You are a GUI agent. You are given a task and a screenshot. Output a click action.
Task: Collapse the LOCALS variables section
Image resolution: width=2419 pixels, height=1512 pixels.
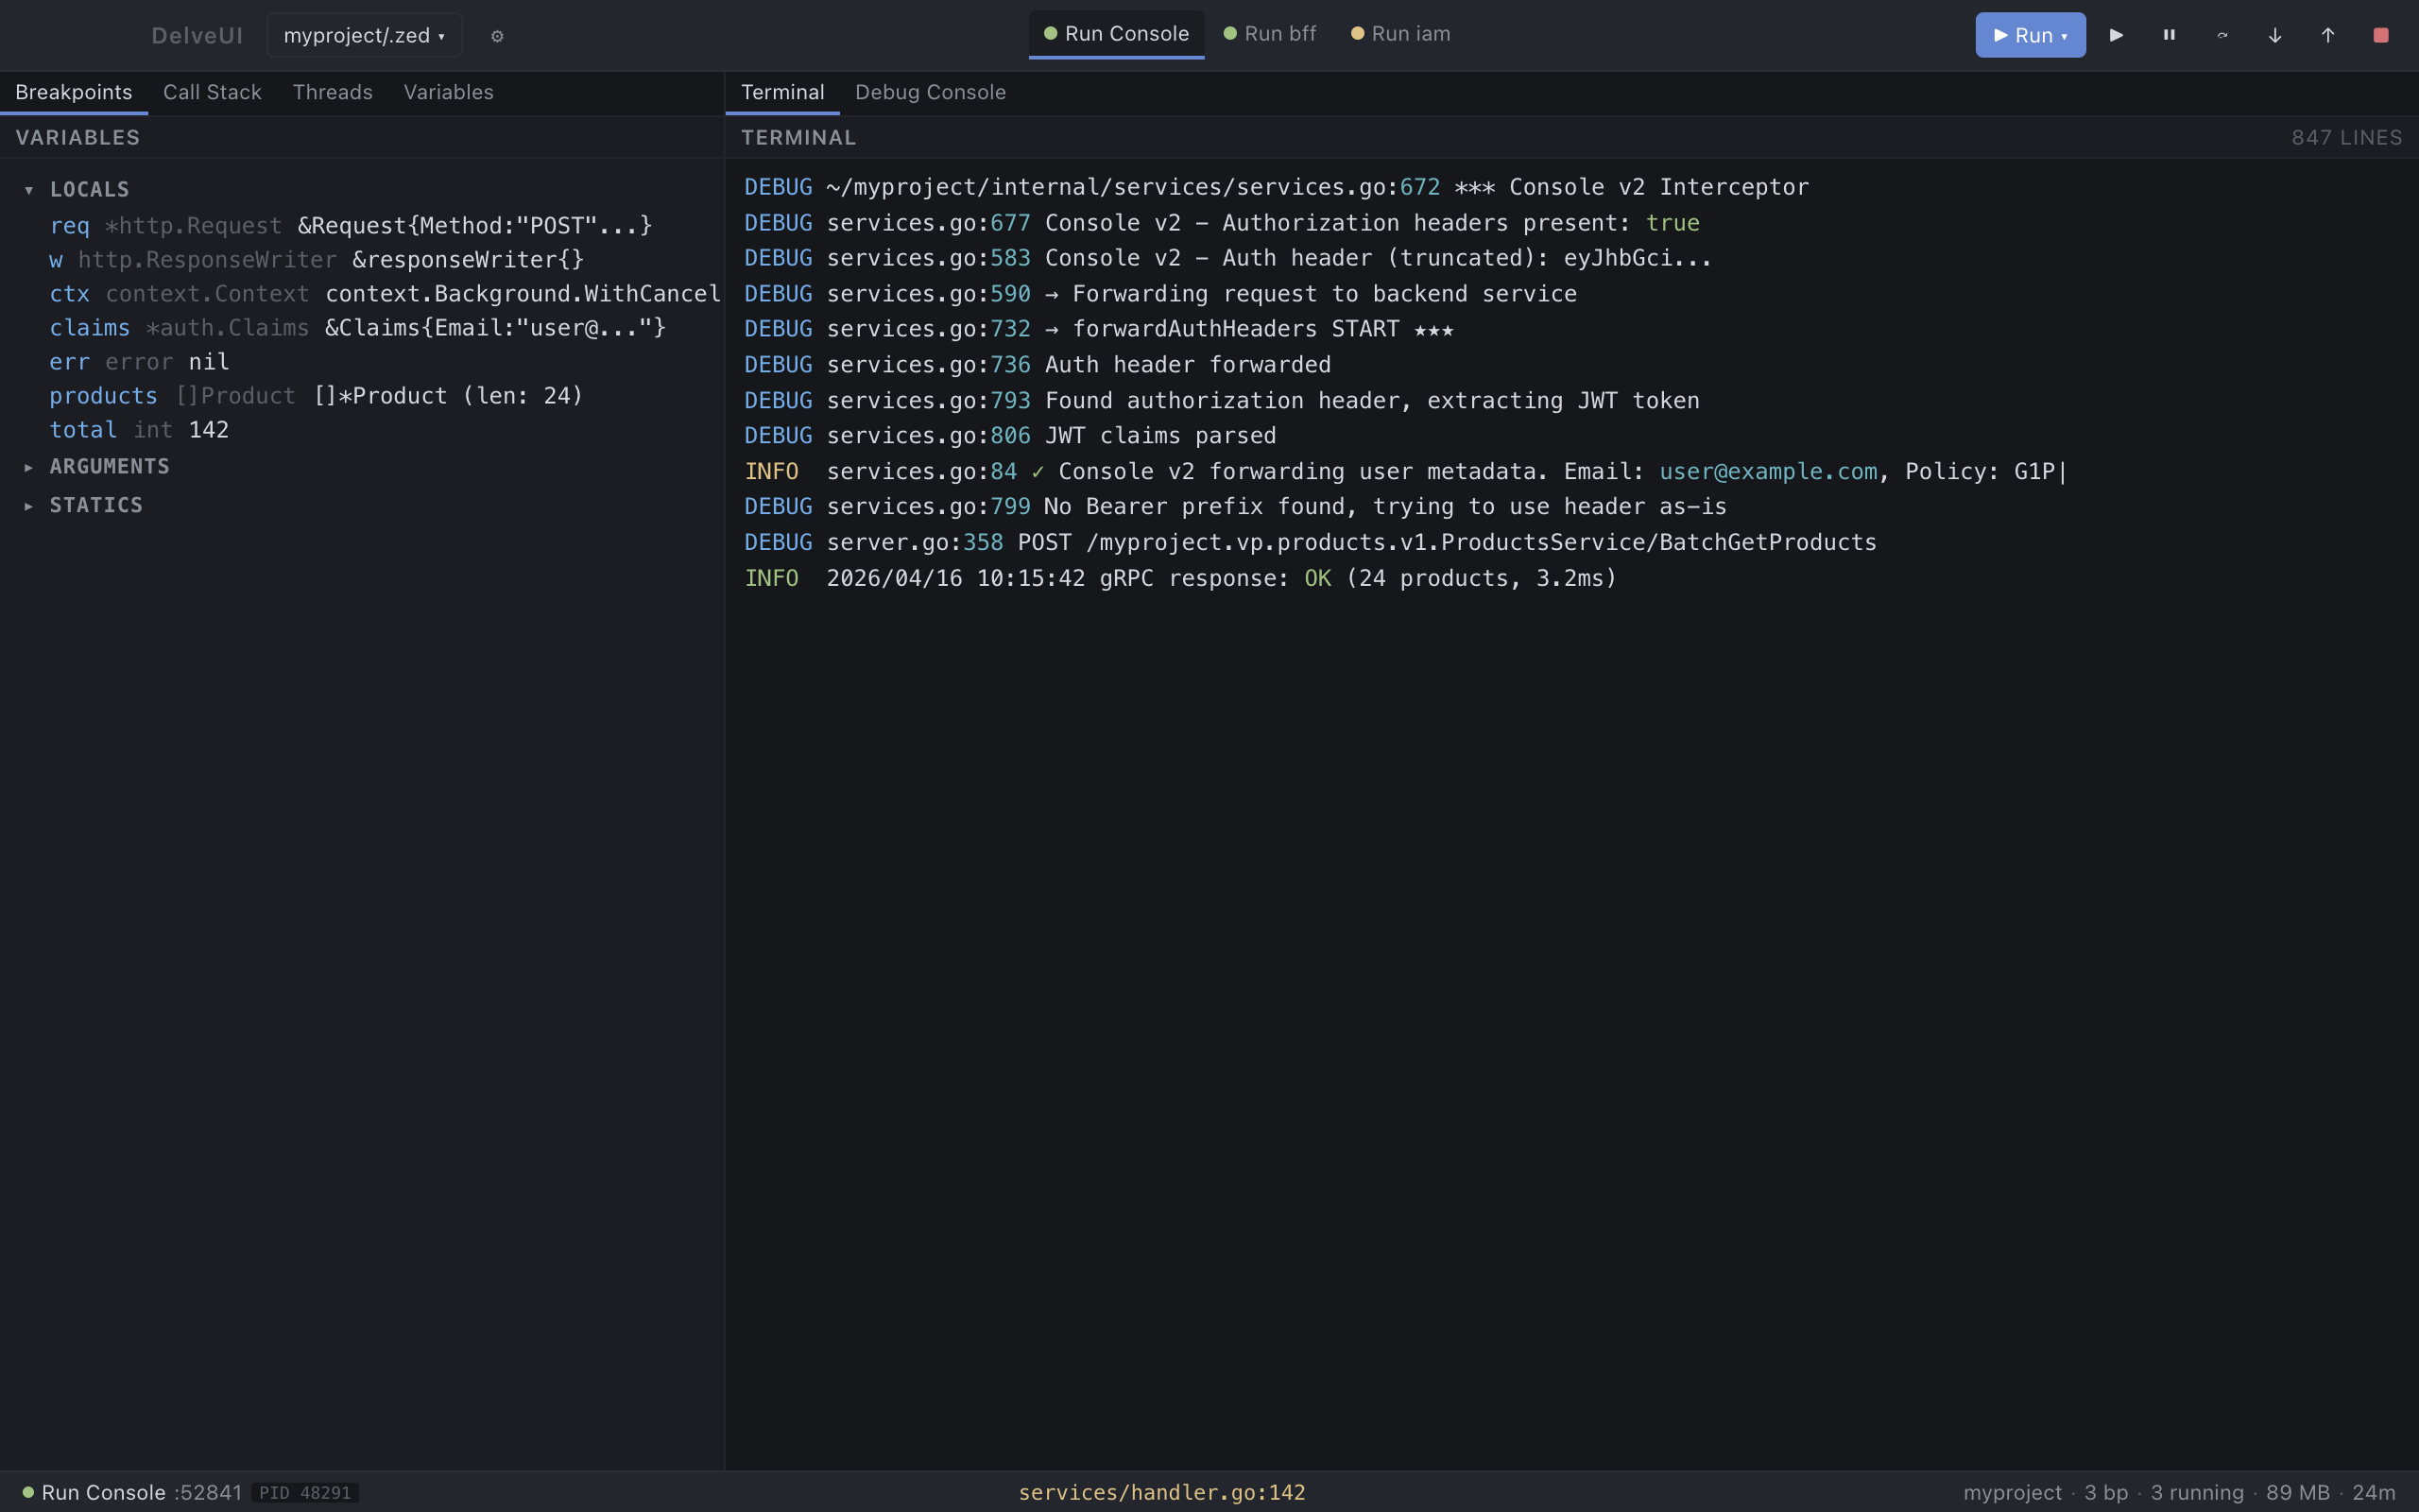tap(28, 189)
